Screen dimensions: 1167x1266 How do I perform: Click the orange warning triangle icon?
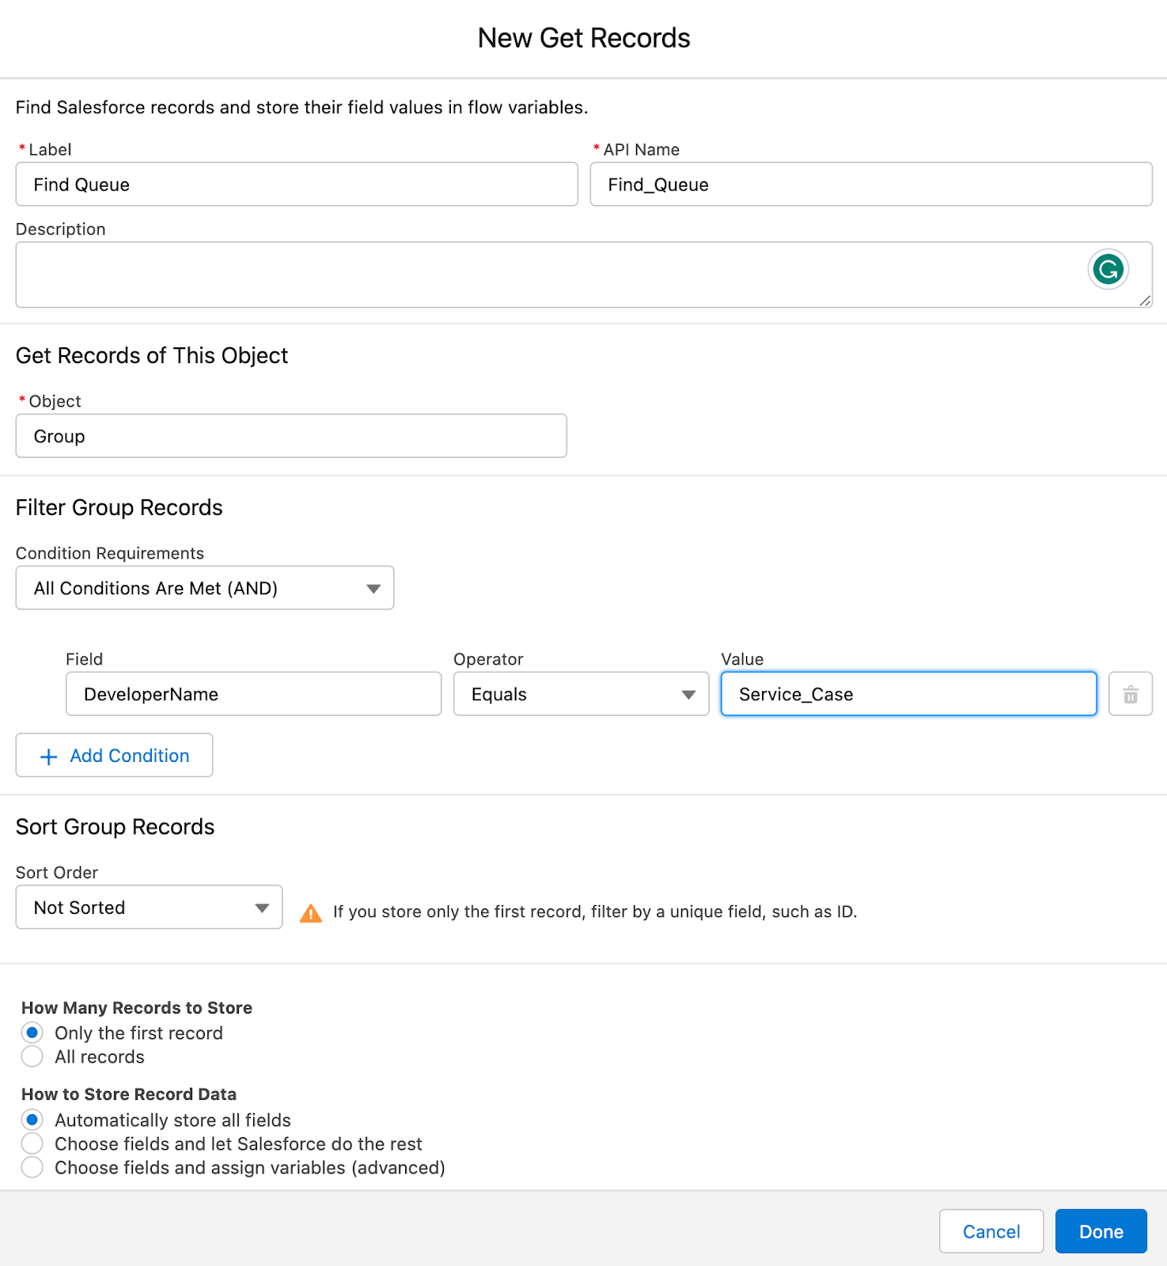click(311, 913)
